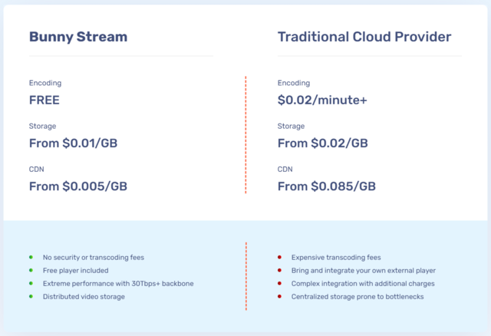The width and height of the screenshot is (491, 336).
Task: Click Encoding label under Traditional Cloud Provider
Action: click(294, 83)
